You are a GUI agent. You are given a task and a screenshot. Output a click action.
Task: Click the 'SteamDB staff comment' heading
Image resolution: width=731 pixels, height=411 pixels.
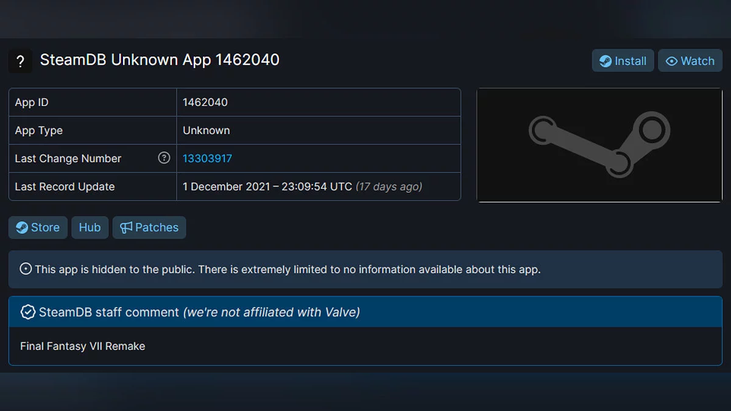[x=109, y=312]
